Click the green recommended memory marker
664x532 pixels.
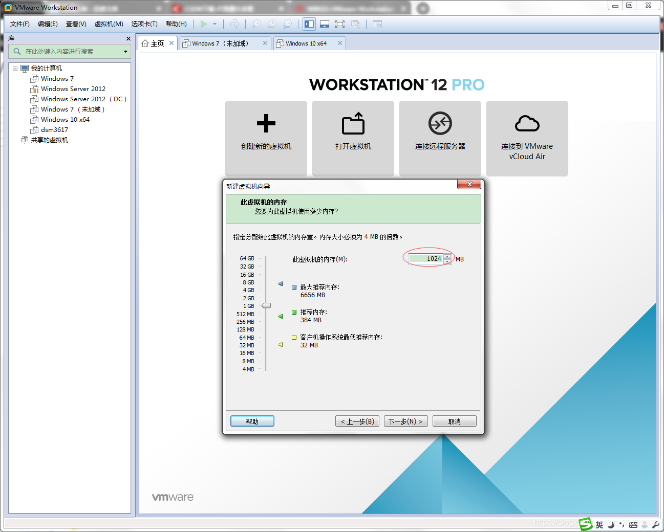point(280,316)
